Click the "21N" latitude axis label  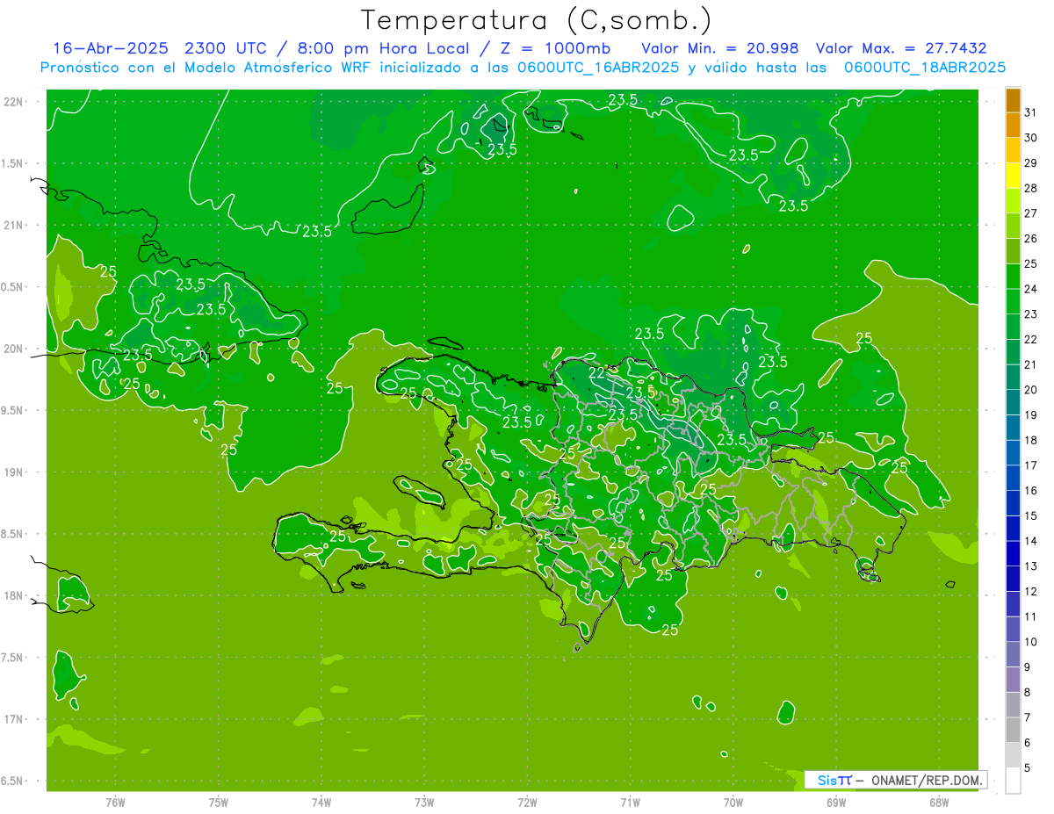[14, 226]
